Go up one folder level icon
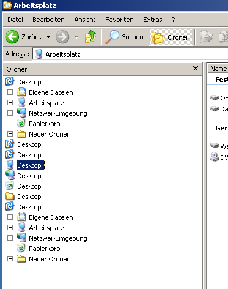 90,37
